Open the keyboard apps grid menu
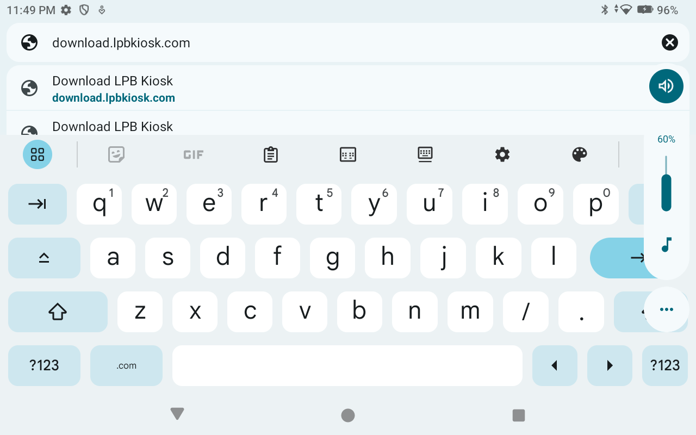The width and height of the screenshot is (696, 435). (38, 154)
